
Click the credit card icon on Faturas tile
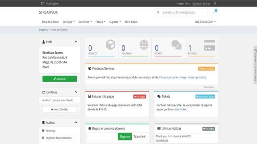(210, 45)
